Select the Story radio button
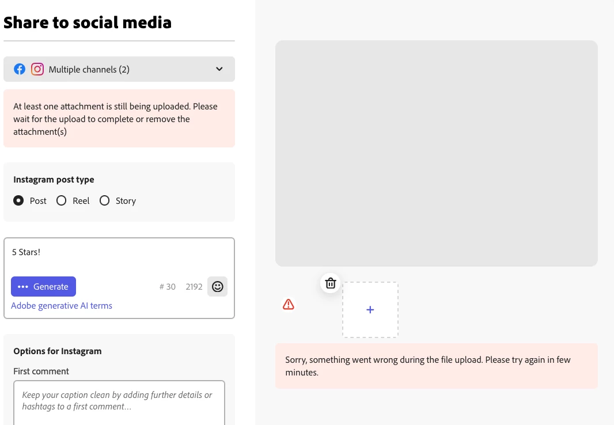The height and width of the screenshot is (425, 614). pos(105,201)
